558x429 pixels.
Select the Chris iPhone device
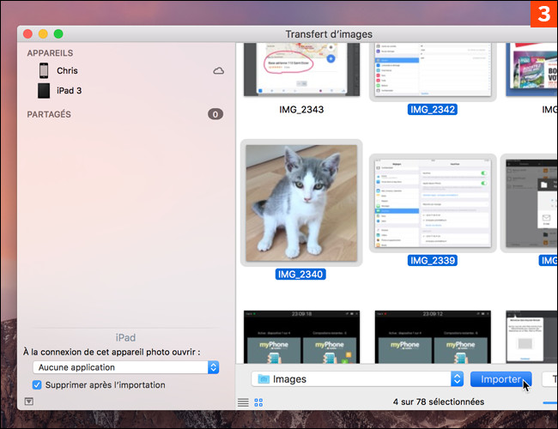pyautogui.click(x=66, y=71)
